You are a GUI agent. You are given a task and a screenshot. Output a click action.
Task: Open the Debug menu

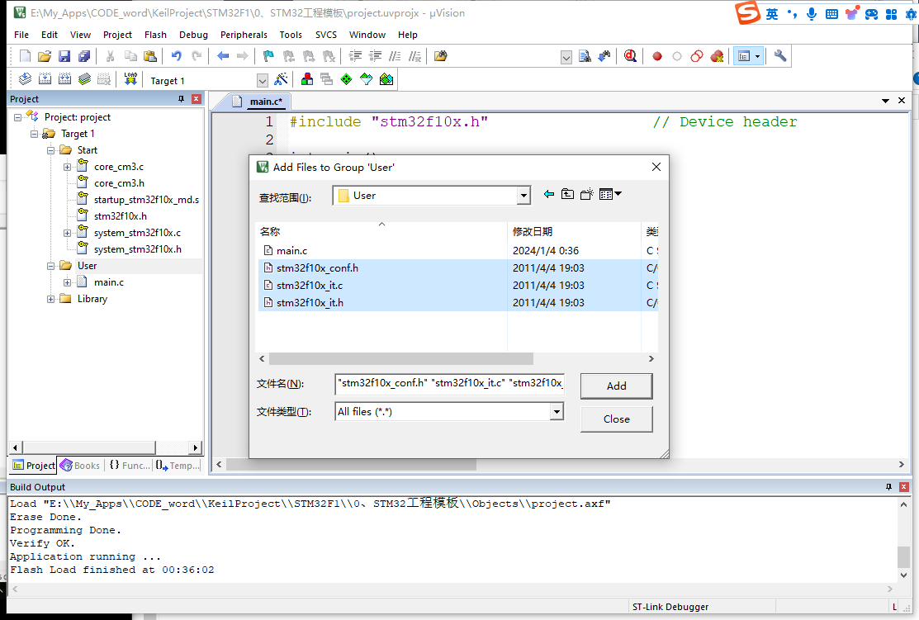(193, 35)
